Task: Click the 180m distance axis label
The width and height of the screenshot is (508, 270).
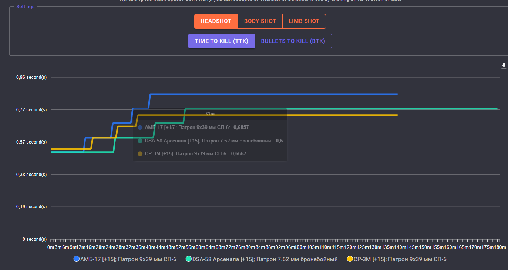Action: [x=500, y=247]
